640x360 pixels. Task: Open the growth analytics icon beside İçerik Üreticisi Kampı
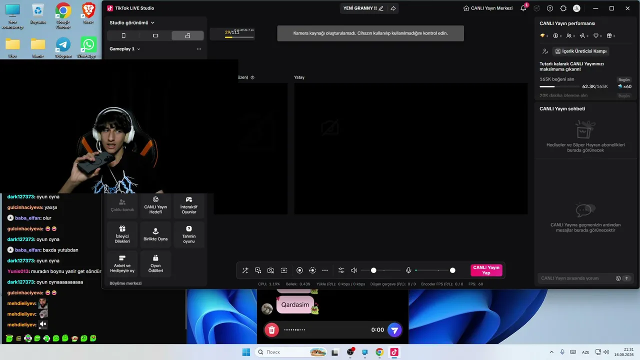point(545,51)
